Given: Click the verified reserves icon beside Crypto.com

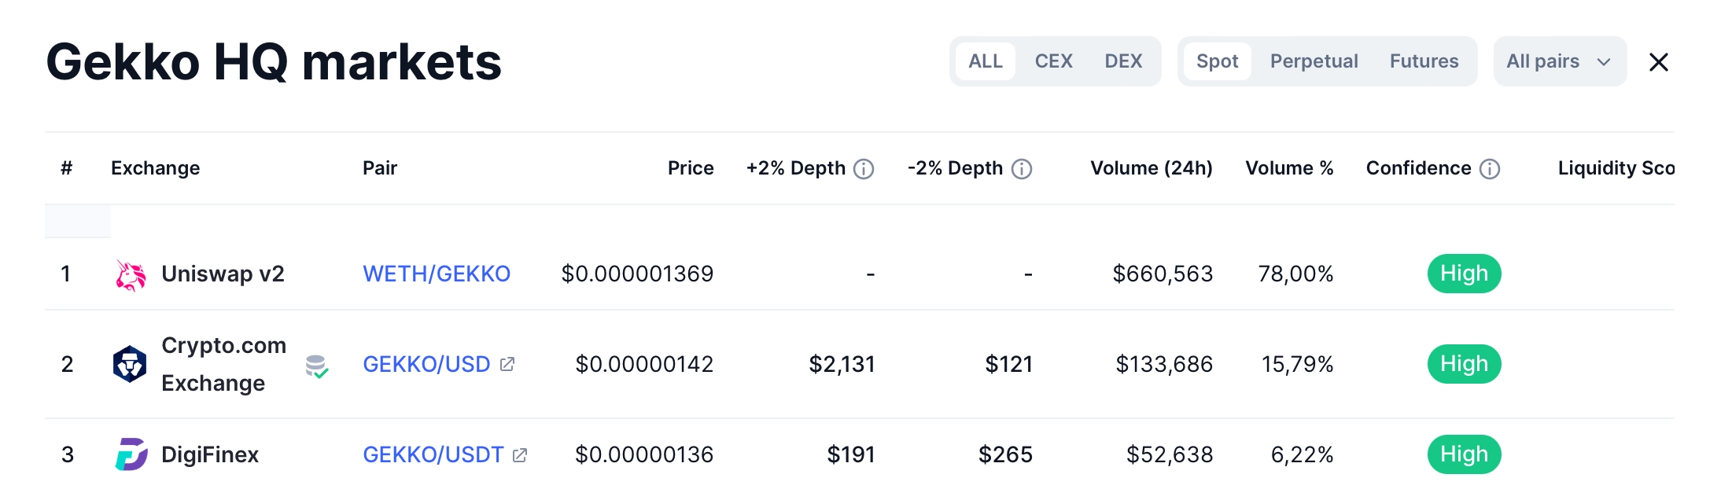Looking at the screenshot, I should tap(316, 366).
